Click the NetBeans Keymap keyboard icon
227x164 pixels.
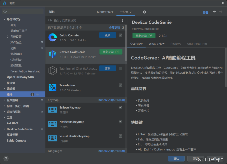point(52,124)
